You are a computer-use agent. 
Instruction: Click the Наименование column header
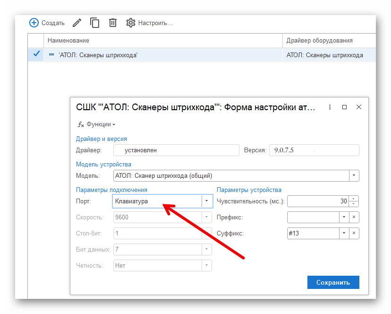pyautogui.click(x=163, y=41)
